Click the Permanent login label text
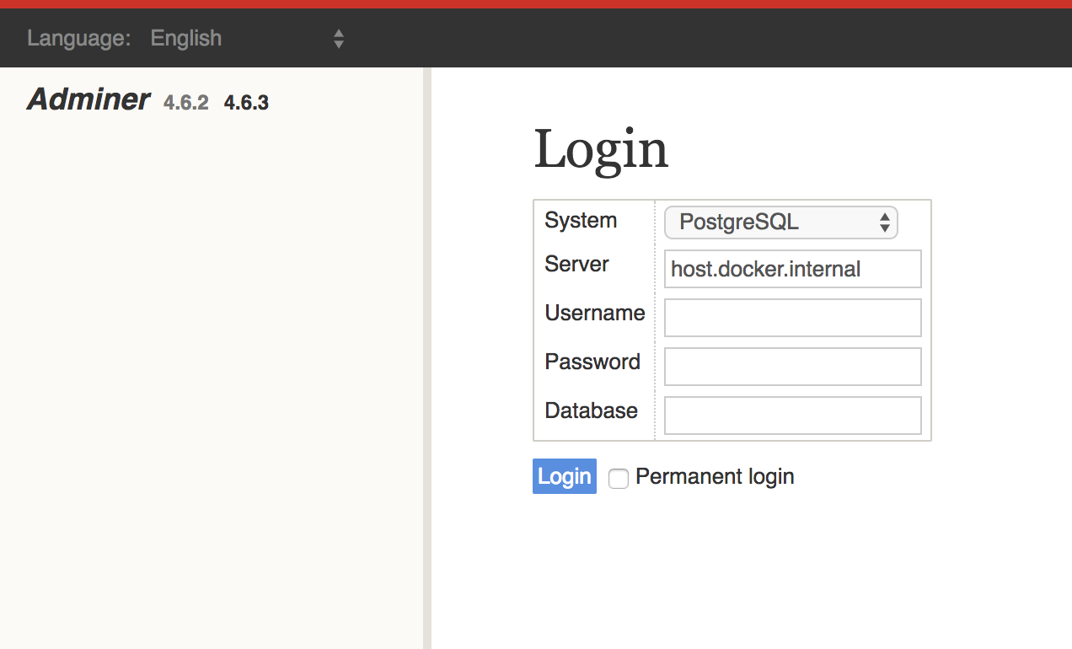This screenshot has width=1072, height=649. [x=715, y=476]
